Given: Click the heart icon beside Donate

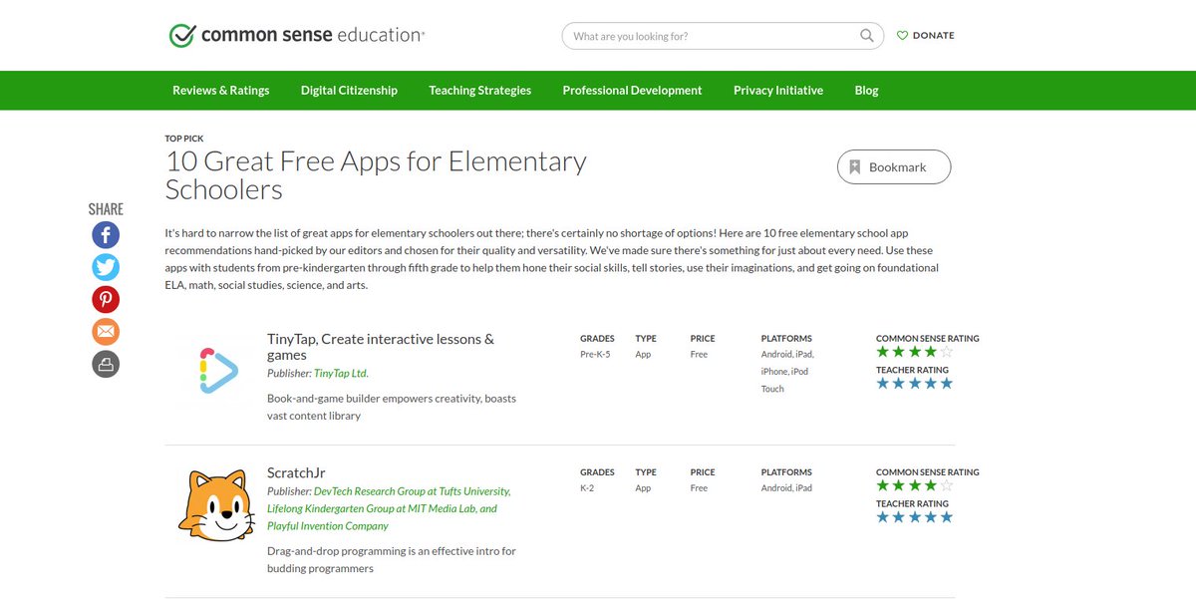Looking at the screenshot, I should [x=902, y=36].
